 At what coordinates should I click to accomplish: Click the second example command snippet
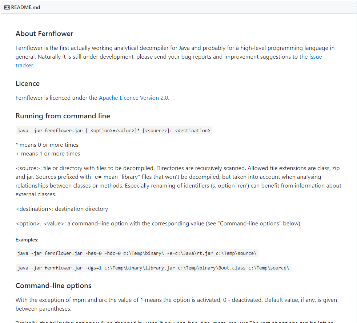pyautogui.click(x=153, y=268)
